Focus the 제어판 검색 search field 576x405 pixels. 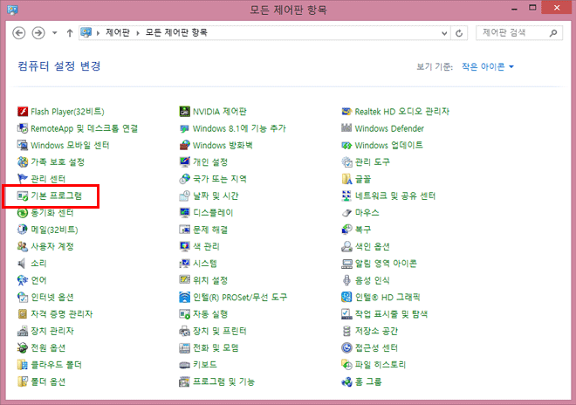[519, 33]
